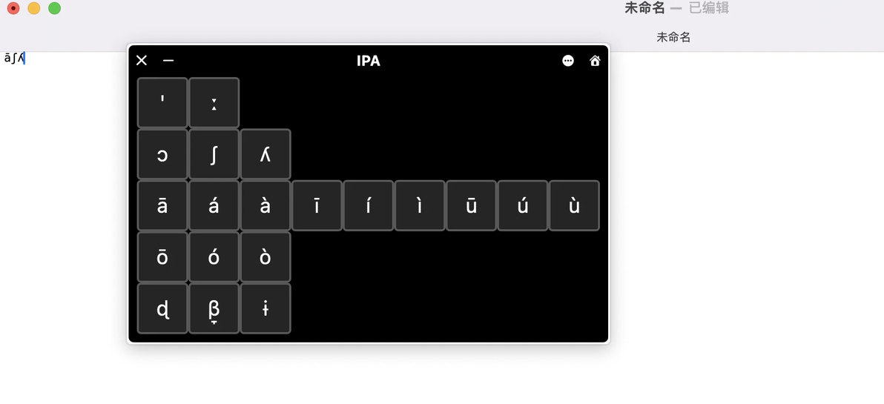The width and height of the screenshot is (884, 404).
Task: Open the home icon in IPA panel
Action: 595,61
